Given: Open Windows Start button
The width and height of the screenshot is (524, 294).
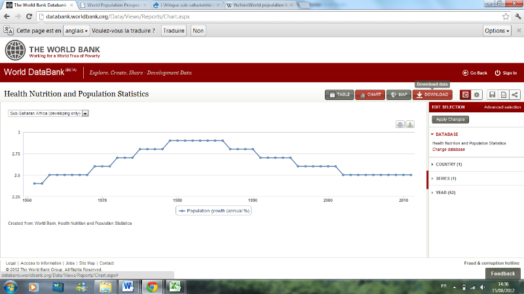Looking at the screenshot, I should click(x=10, y=287).
